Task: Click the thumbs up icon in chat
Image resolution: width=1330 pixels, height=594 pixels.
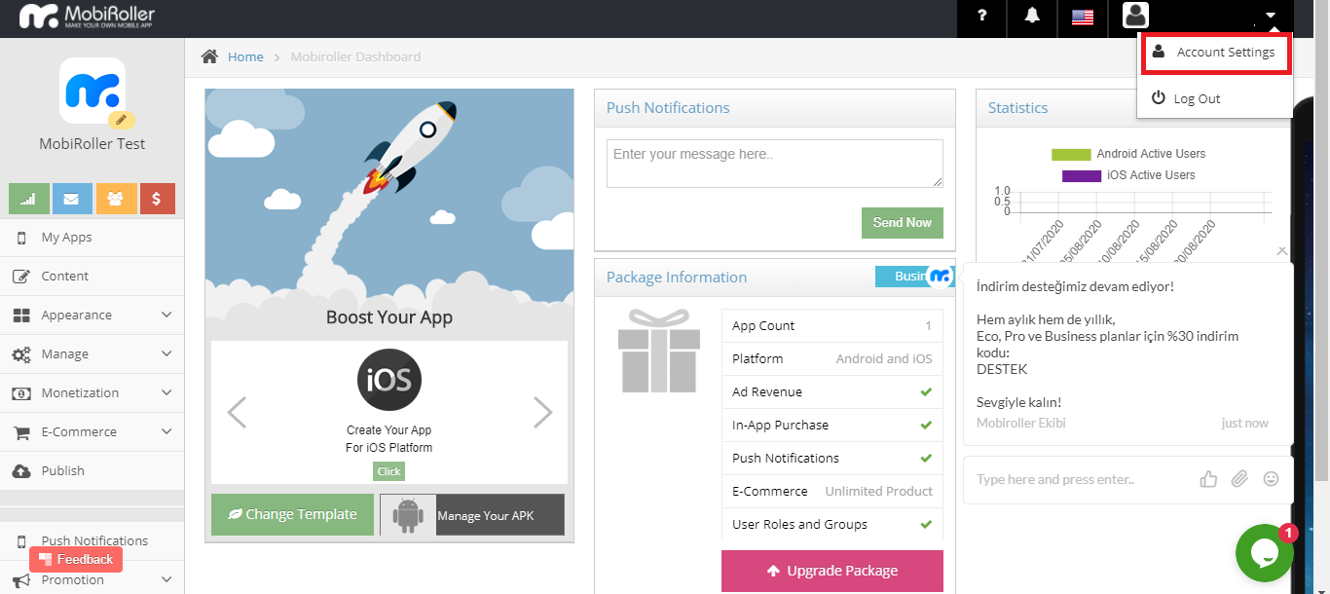Action: click(1209, 478)
